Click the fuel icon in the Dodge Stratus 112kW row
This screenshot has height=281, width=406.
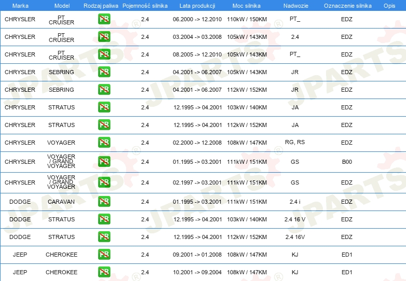pyautogui.click(x=104, y=236)
